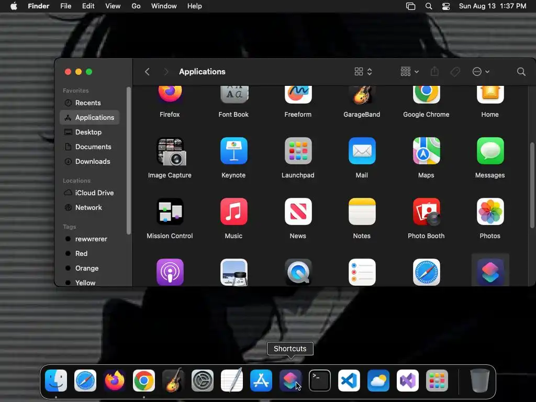Open Downloads in the sidebar
The image size is (536, 402).
click(90, 161)
